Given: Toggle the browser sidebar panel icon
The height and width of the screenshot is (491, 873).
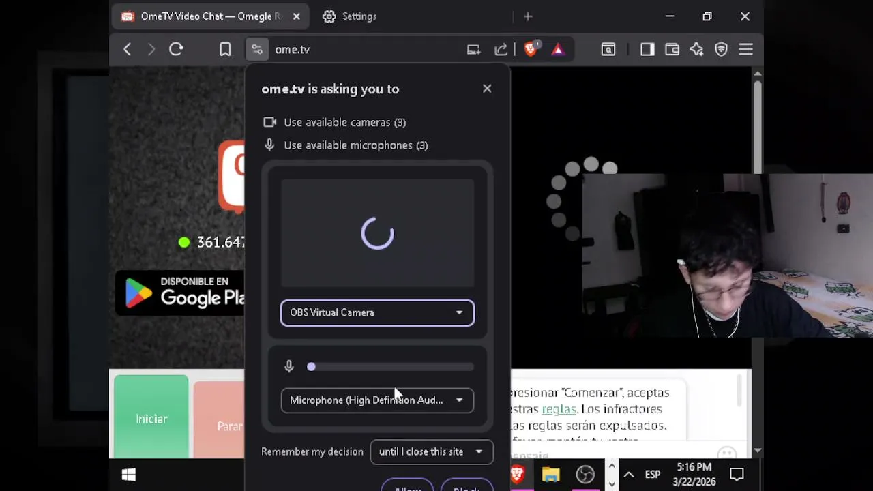Looking at the screenshot, I should tap(647, 49).
